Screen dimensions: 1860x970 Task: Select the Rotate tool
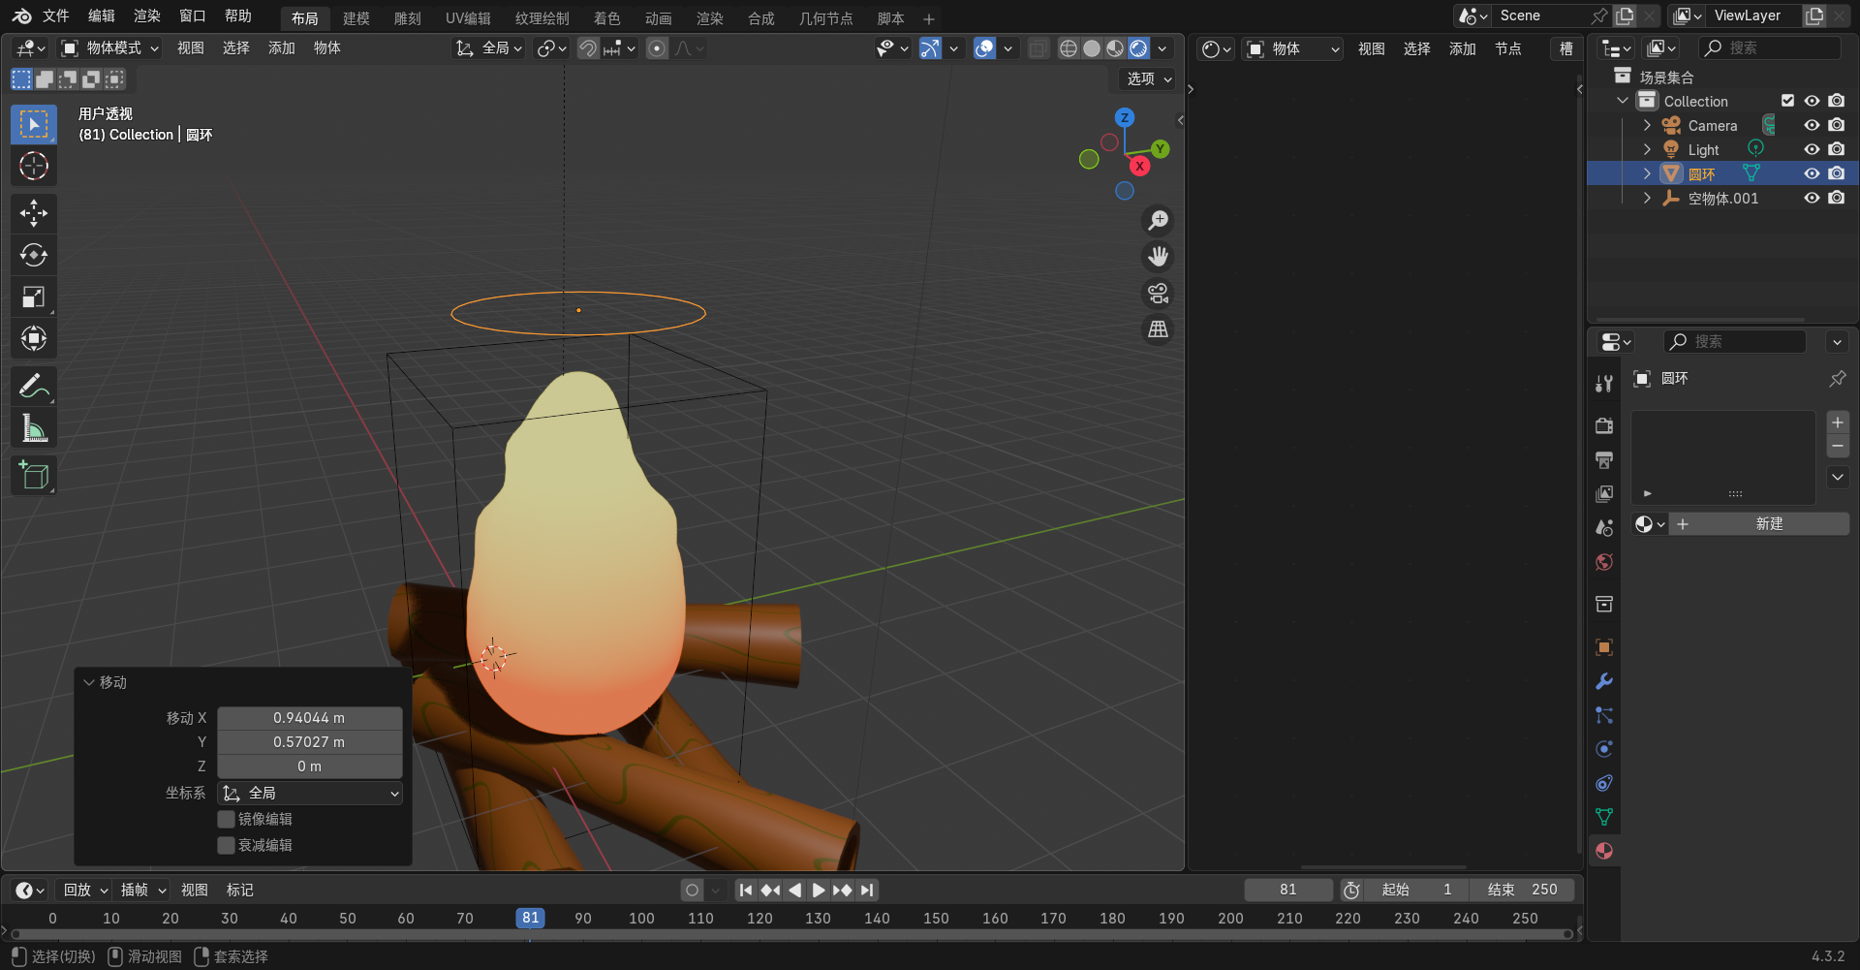point(34,255)
